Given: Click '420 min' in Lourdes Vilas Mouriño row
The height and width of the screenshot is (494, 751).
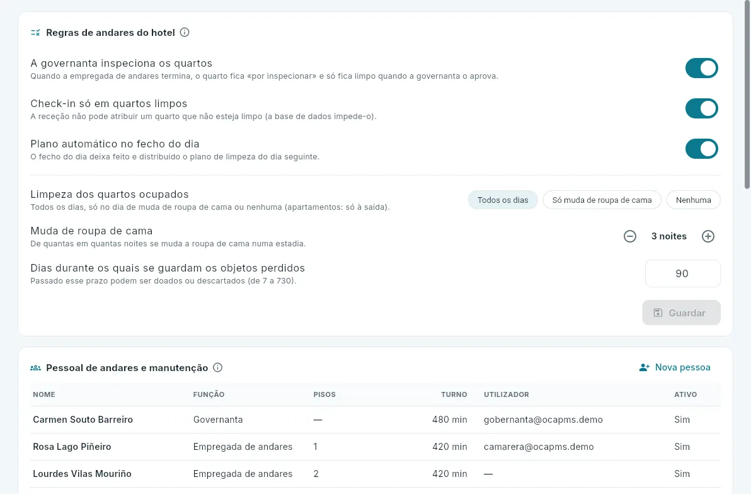Looking at the screenshot, I should 450,474.
